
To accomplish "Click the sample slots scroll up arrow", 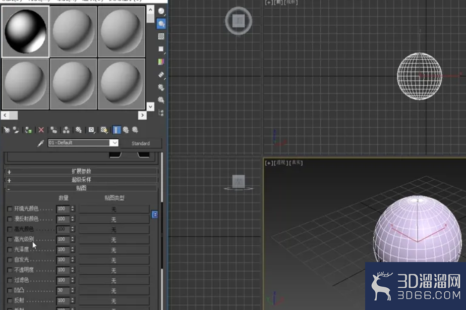I will [151, 10].
